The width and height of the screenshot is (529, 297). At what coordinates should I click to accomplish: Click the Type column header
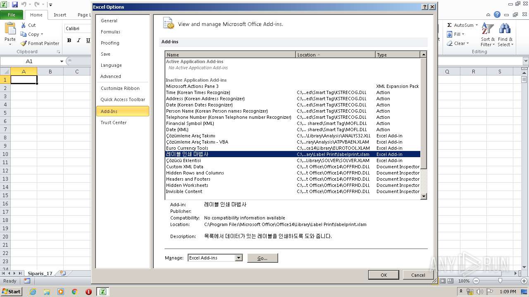398,54
